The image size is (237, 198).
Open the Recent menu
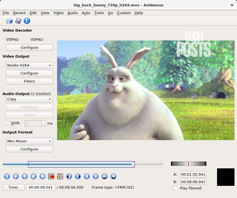point(19,13)
